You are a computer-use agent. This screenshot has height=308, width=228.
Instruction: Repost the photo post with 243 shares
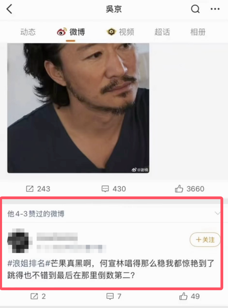point(38,189)
